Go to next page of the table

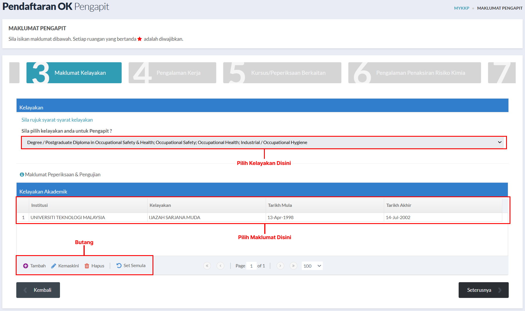pos(280,266)
